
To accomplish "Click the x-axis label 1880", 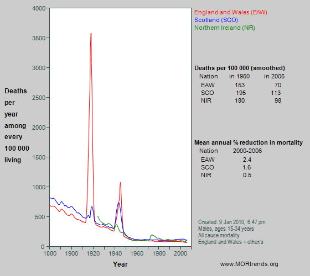I will [50, 253].
